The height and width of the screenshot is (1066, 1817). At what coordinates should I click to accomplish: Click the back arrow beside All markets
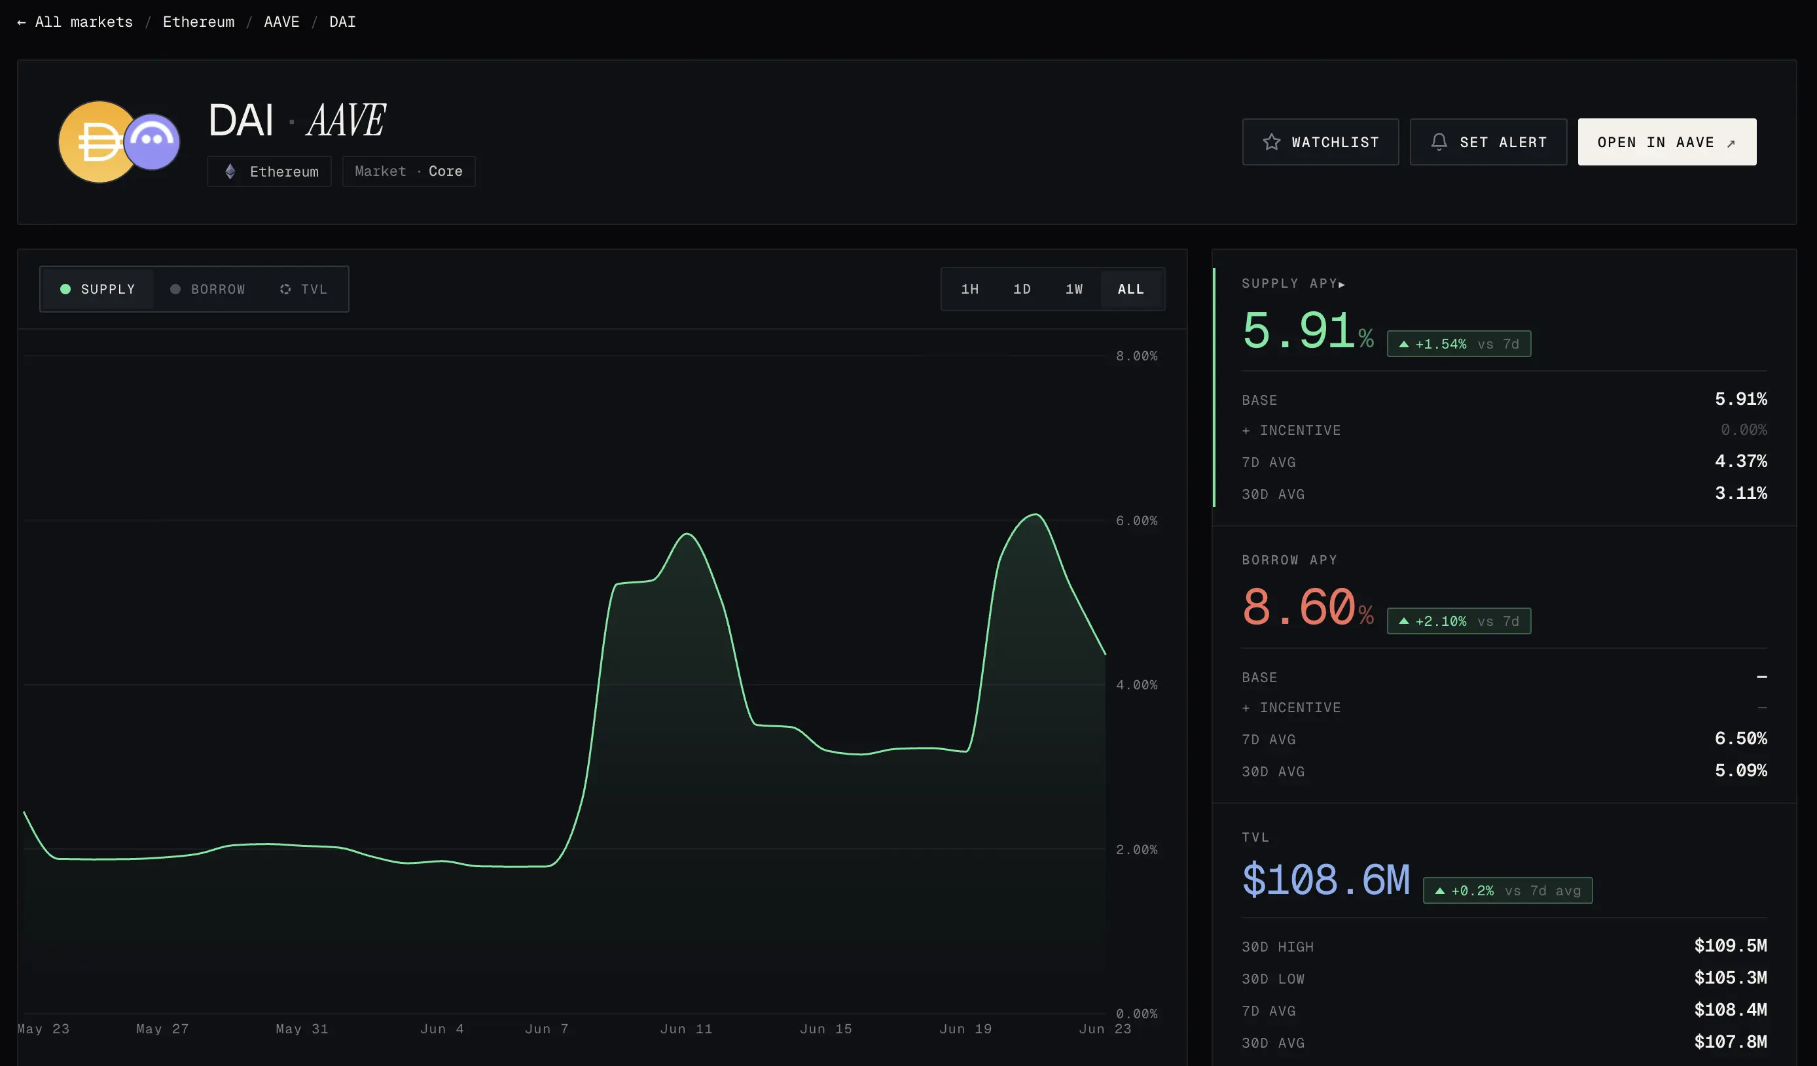point(22,22)
